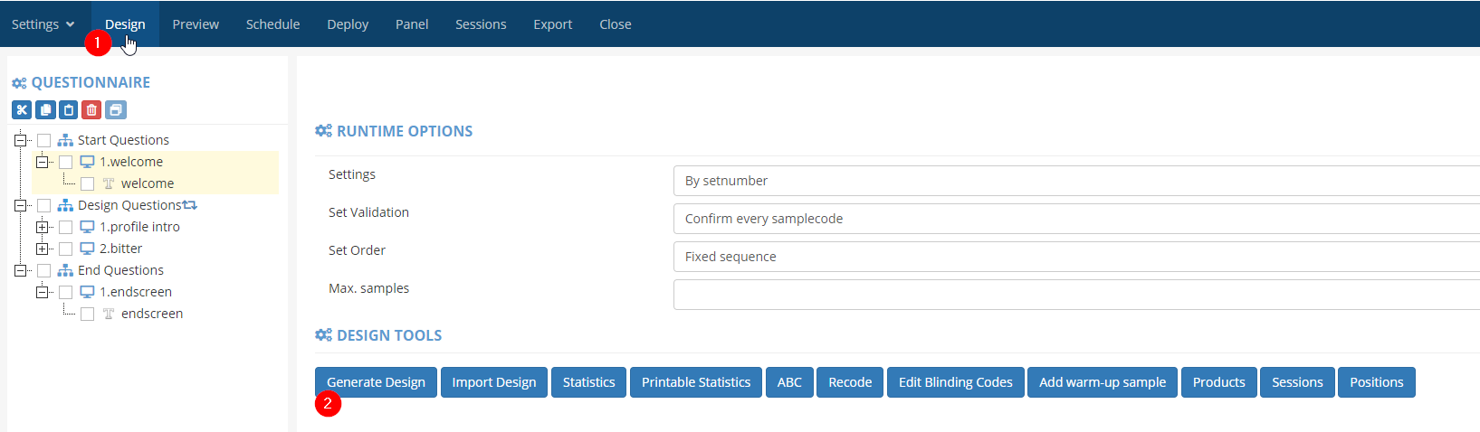Click the Copy icon in questionnaire toolbar
1480x432 pixels.
pos(45,110)
